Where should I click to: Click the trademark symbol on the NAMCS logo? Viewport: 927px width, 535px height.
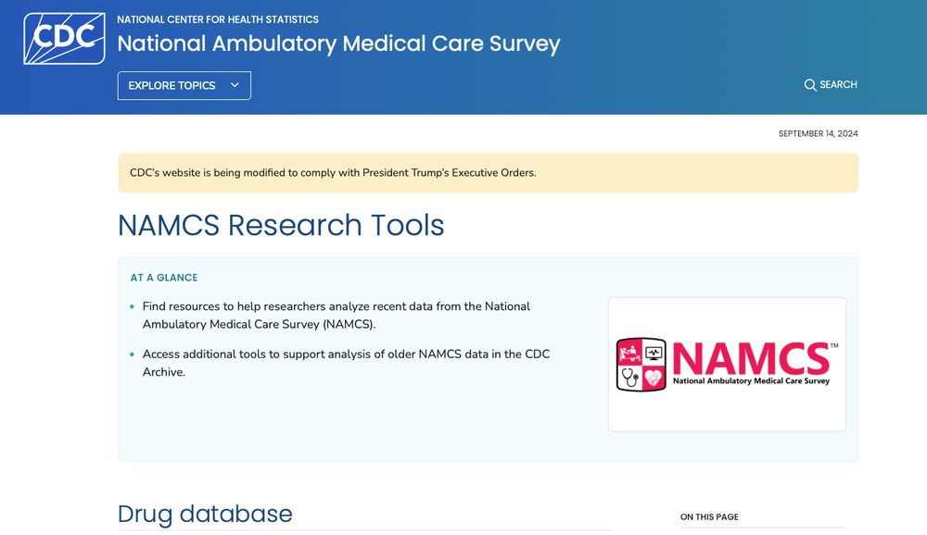pyautogui.click(x=834, y=345)
